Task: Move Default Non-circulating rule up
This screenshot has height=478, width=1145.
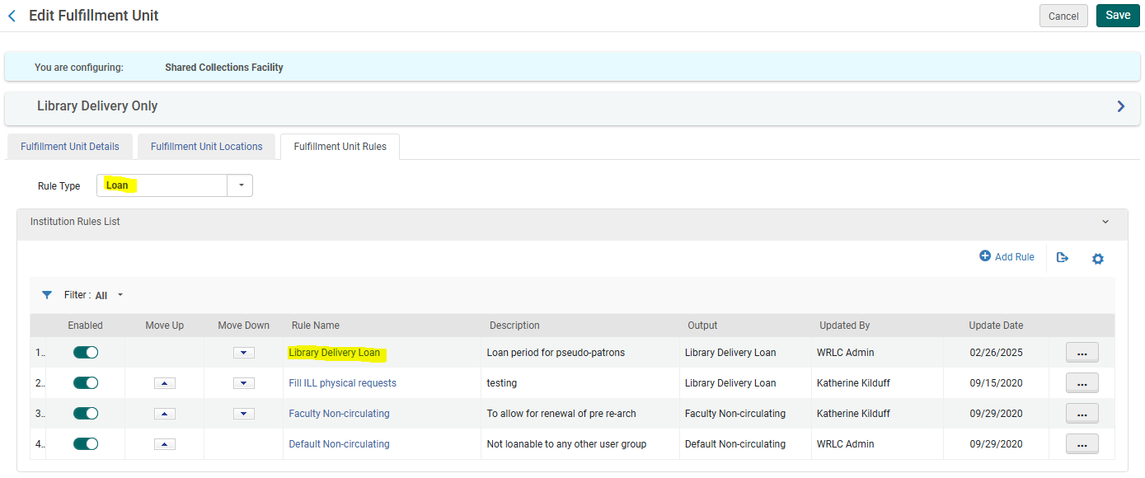Action: pyautogui.click(x=164, y=443)
